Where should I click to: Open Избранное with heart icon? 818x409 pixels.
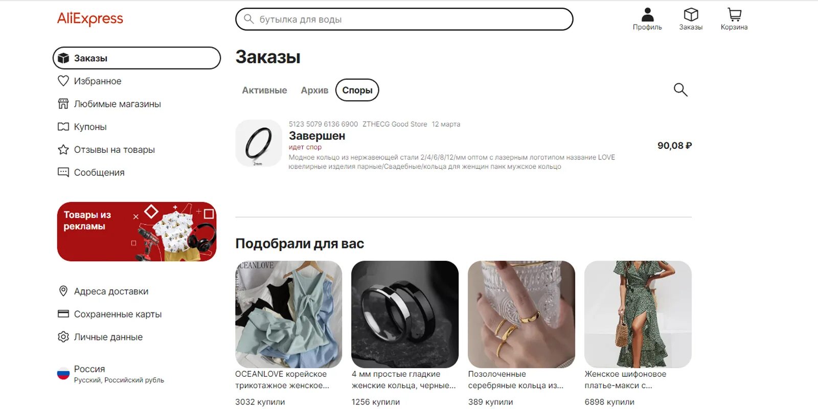89,81
